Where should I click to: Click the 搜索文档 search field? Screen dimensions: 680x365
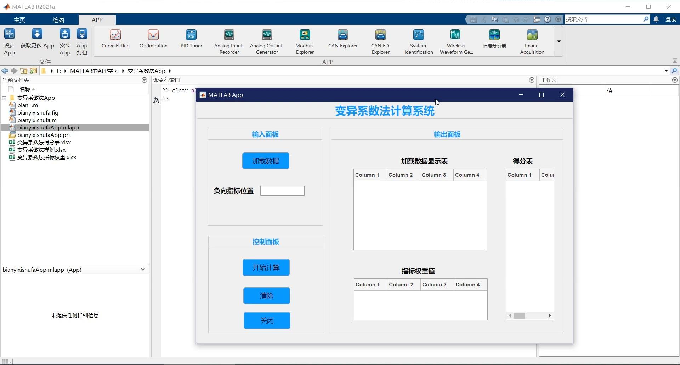[604, 19]
